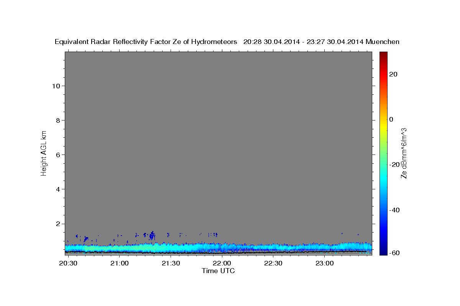The width and height of the screenshot is (460, 306).
Task: Click the colorbar tick label '20'
Action: [393, 74]
